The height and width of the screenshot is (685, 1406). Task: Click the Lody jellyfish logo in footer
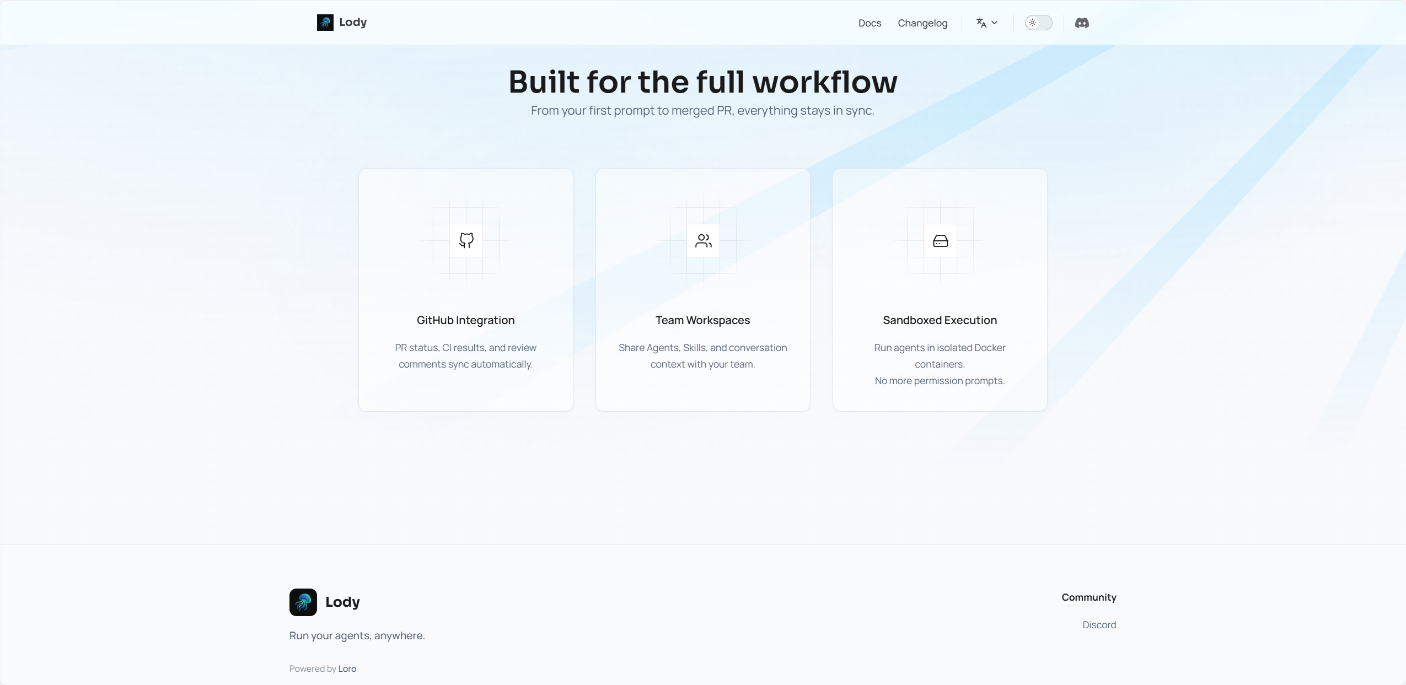pos(303,602)
